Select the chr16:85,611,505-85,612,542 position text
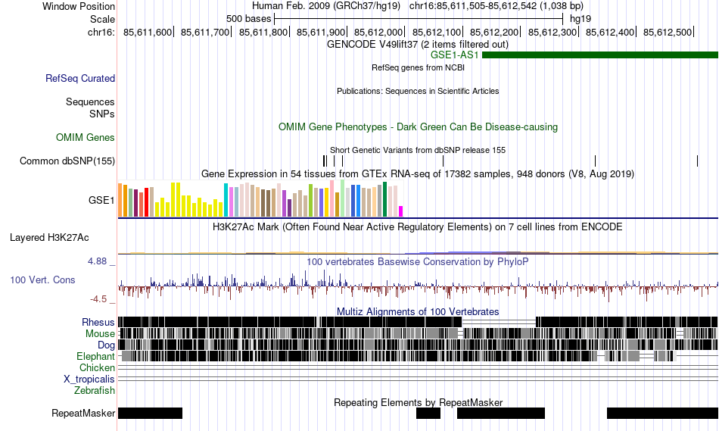The width and height of the screenshot is (719, 431). [496, 6]
